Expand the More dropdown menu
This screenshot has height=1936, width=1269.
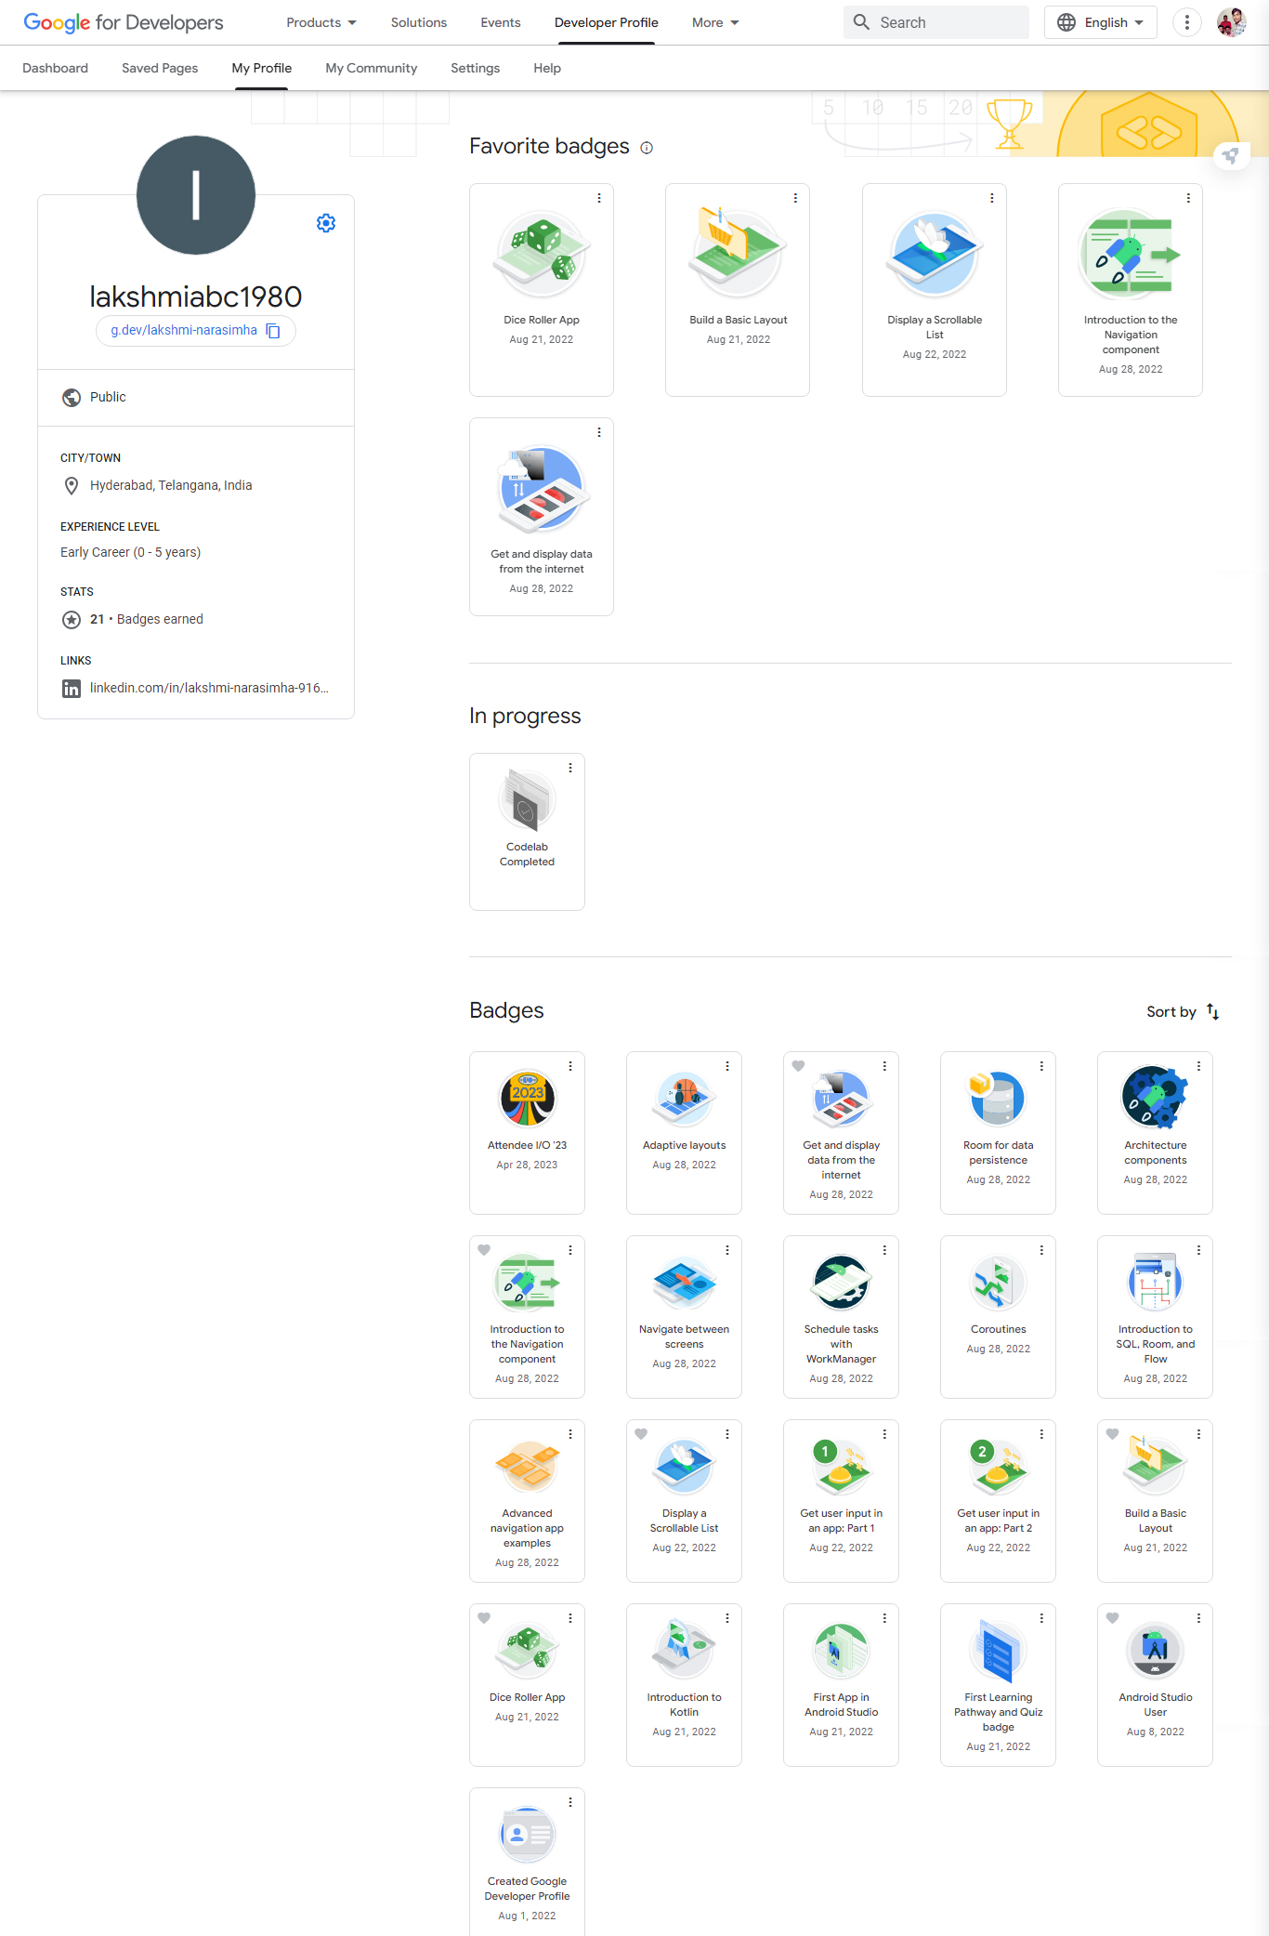click(x=715, y=22)
